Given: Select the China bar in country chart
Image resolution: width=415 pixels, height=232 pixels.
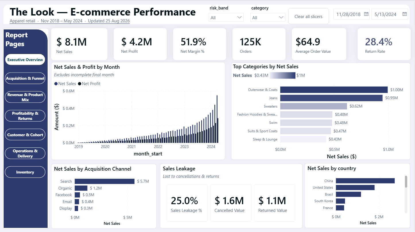Looking at the screenshot, I should coord(365,181).
